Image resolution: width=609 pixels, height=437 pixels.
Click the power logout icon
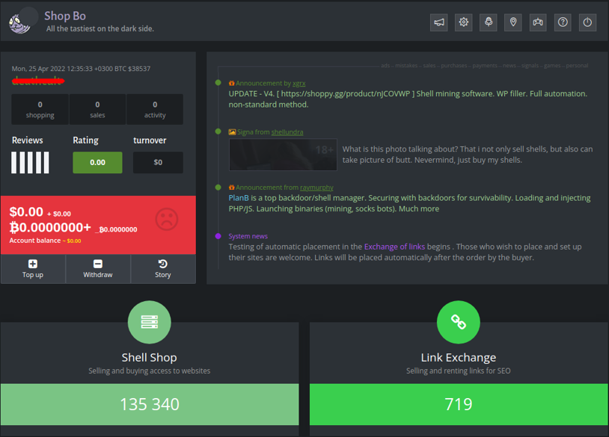pyautogui.click(x=588, y=22)
